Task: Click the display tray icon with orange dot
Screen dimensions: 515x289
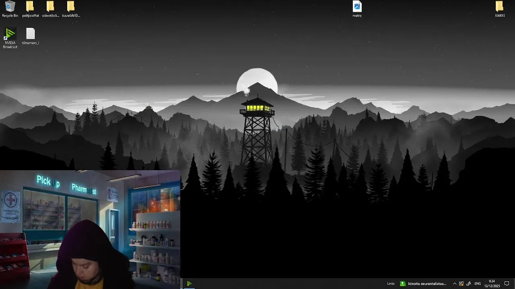Action: (461, 284)
